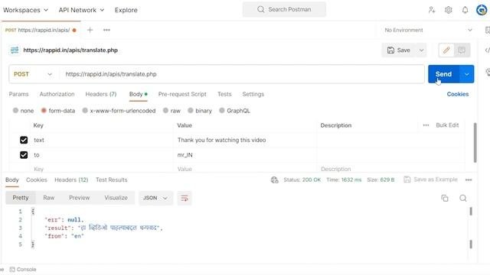Select the 'raw' body type radio
Viewport: 490px width, 275px height.
click(165, 110)
